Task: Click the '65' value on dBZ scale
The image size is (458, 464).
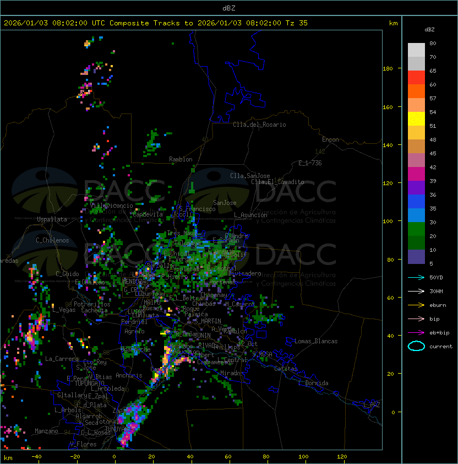Action: (x=433, y=71)
